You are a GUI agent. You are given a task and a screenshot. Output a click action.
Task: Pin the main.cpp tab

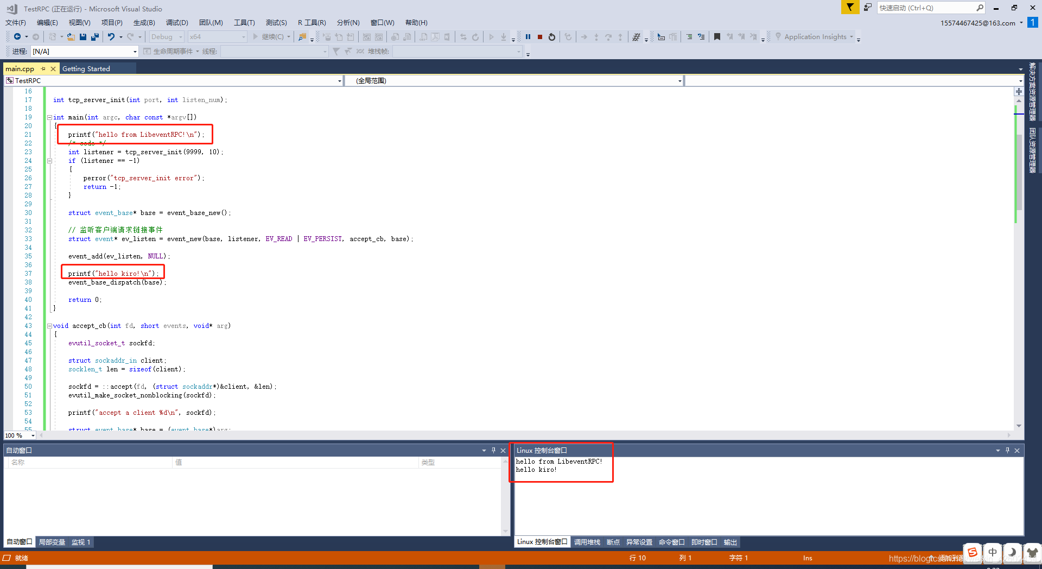pos(43,69)
